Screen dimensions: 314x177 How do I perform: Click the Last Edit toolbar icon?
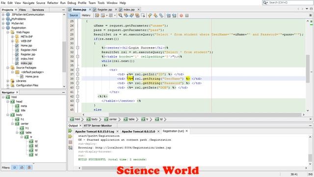pyautogui.click(x=97, y=15)
